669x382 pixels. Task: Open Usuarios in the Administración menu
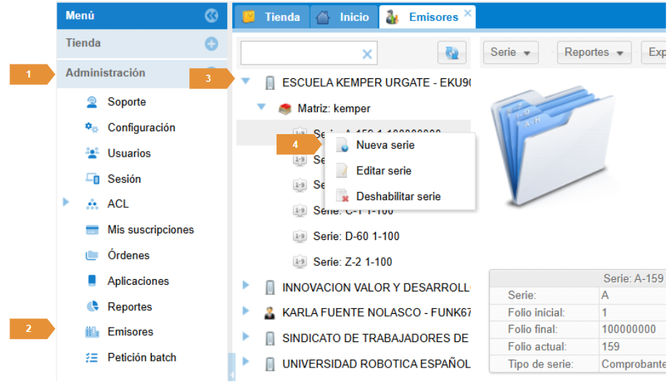(129, 153)
